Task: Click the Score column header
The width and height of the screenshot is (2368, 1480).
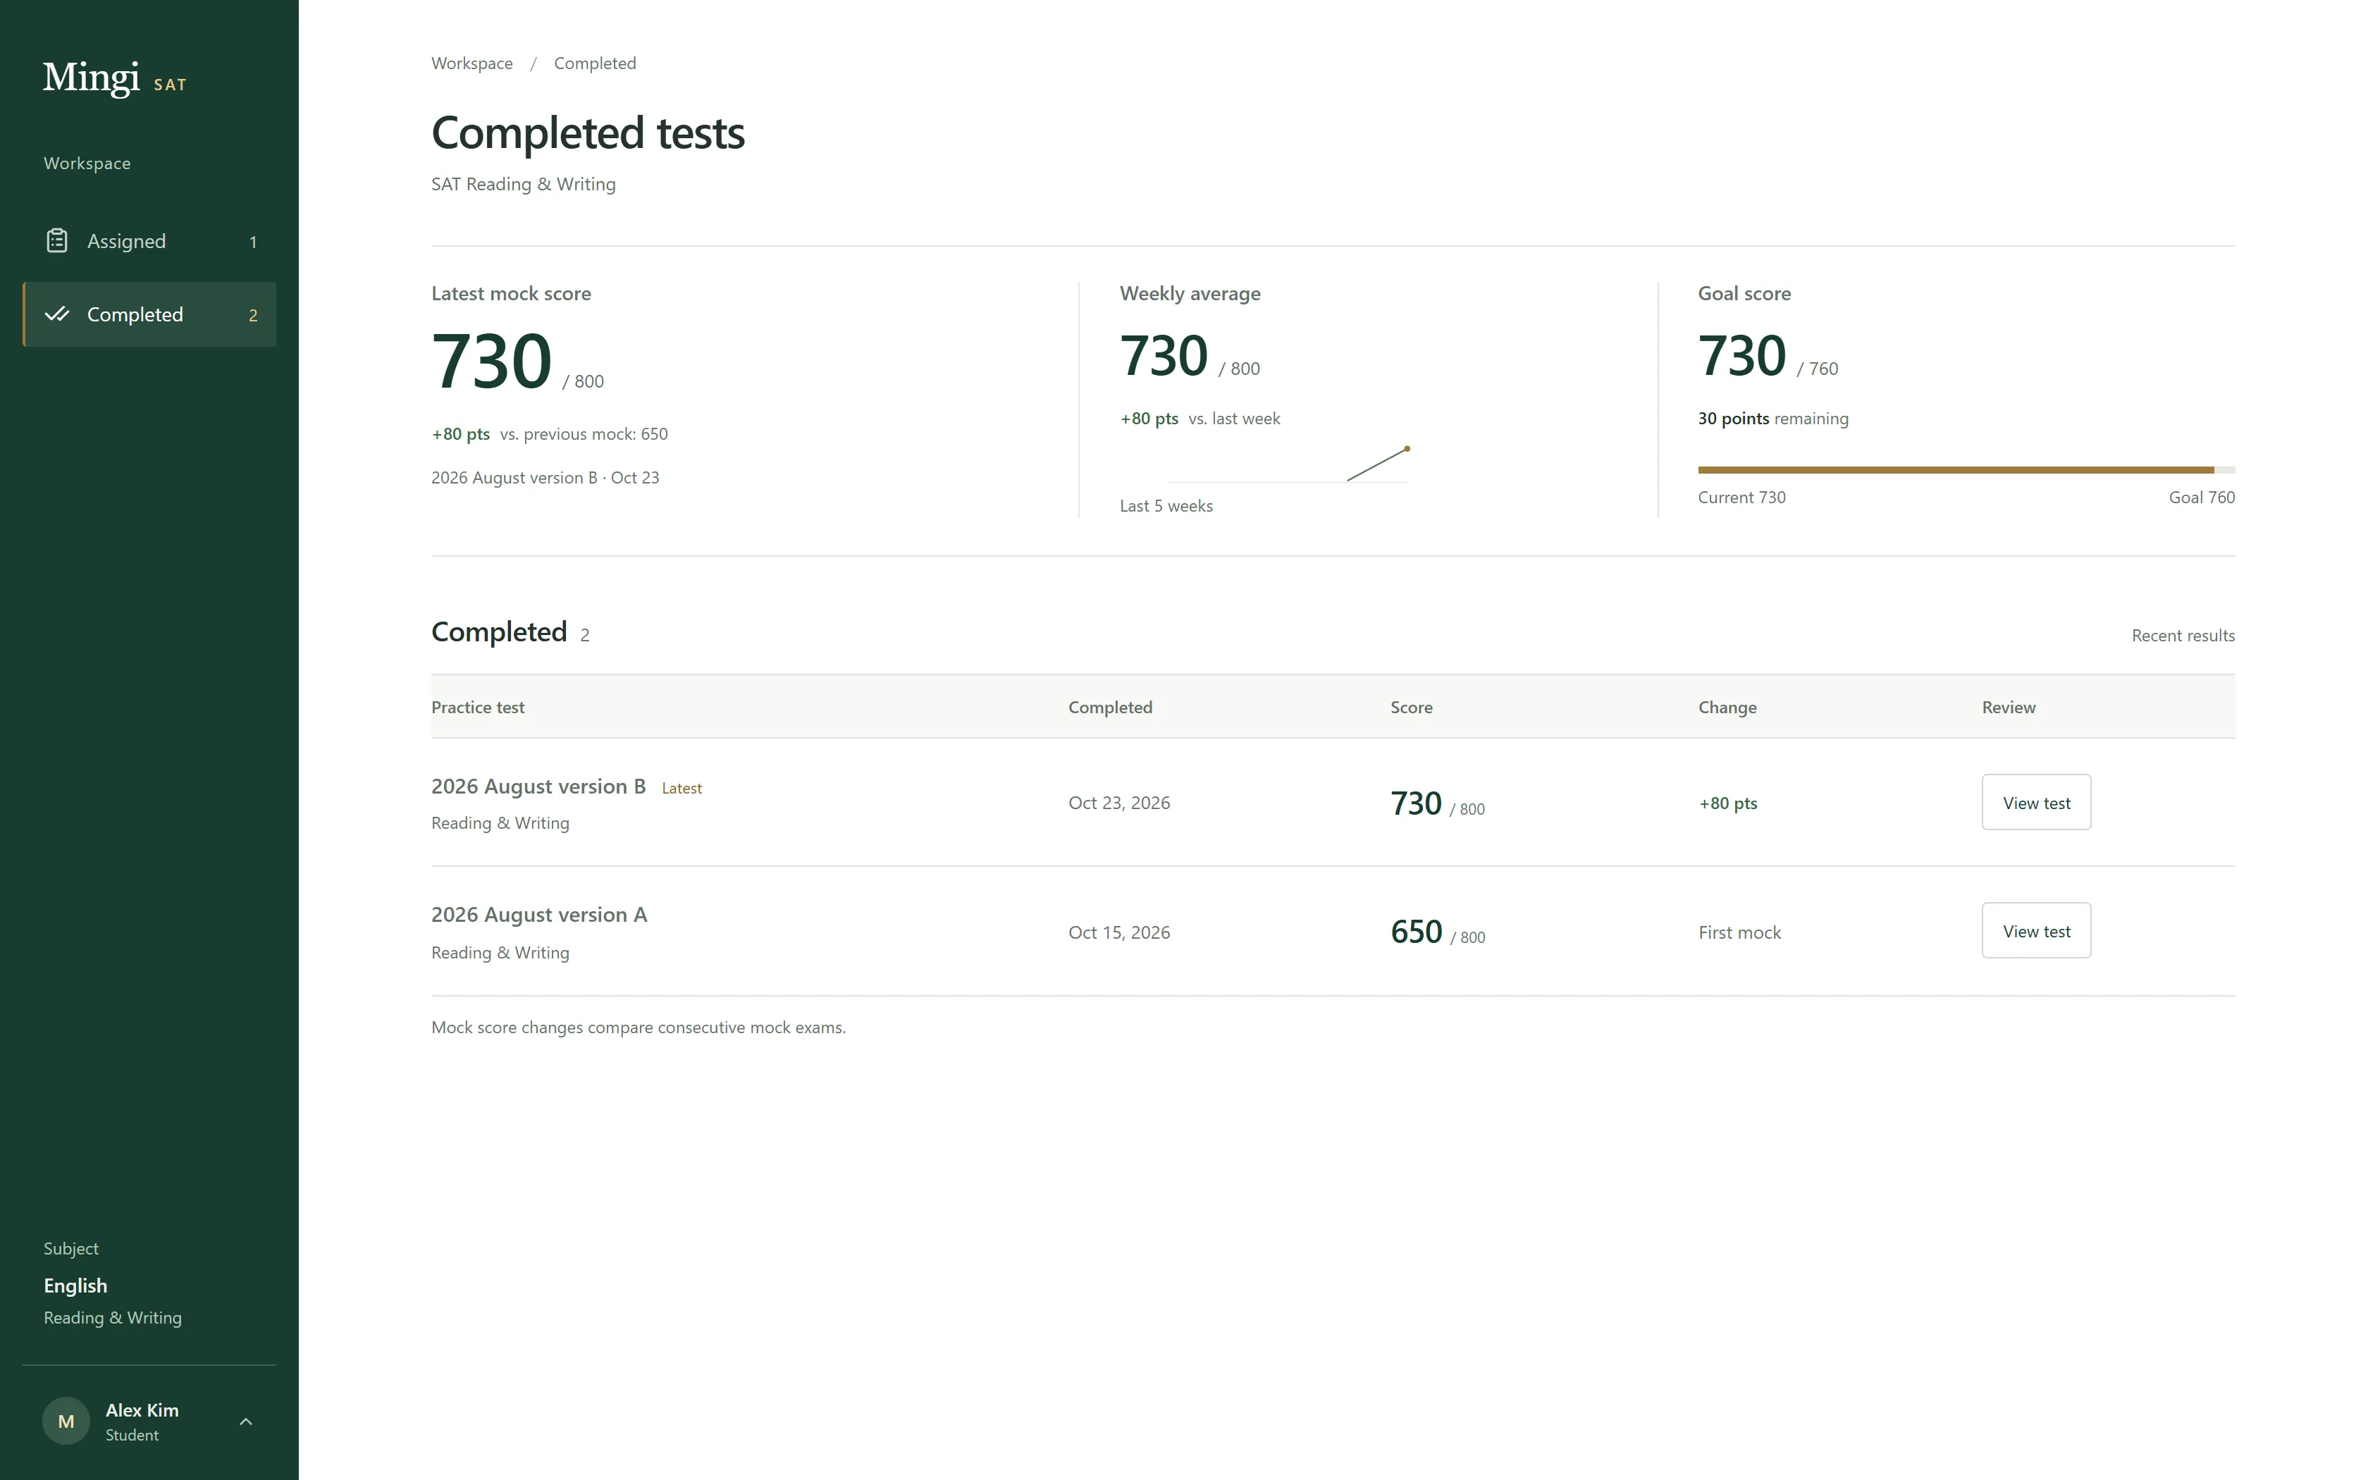Action: (1411, 708)
